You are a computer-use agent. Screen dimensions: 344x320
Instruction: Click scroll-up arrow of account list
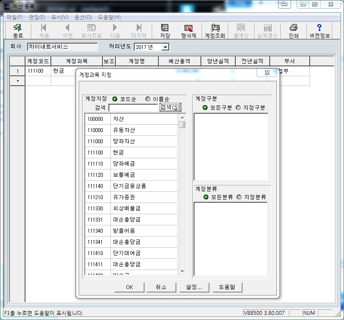(182, 117)
